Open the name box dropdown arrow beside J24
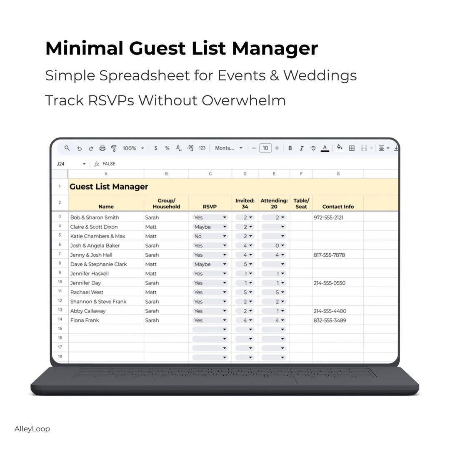 tap(84, 164)
